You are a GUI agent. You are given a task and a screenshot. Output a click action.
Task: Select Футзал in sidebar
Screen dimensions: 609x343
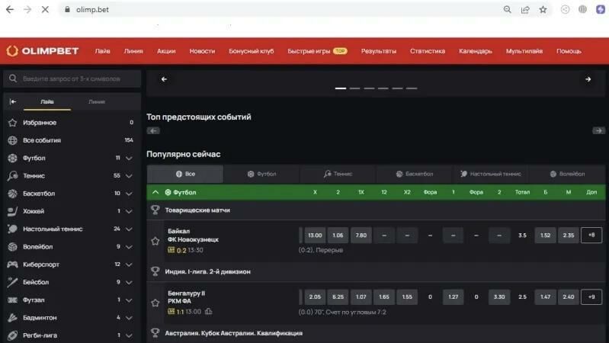coord(34,300)
